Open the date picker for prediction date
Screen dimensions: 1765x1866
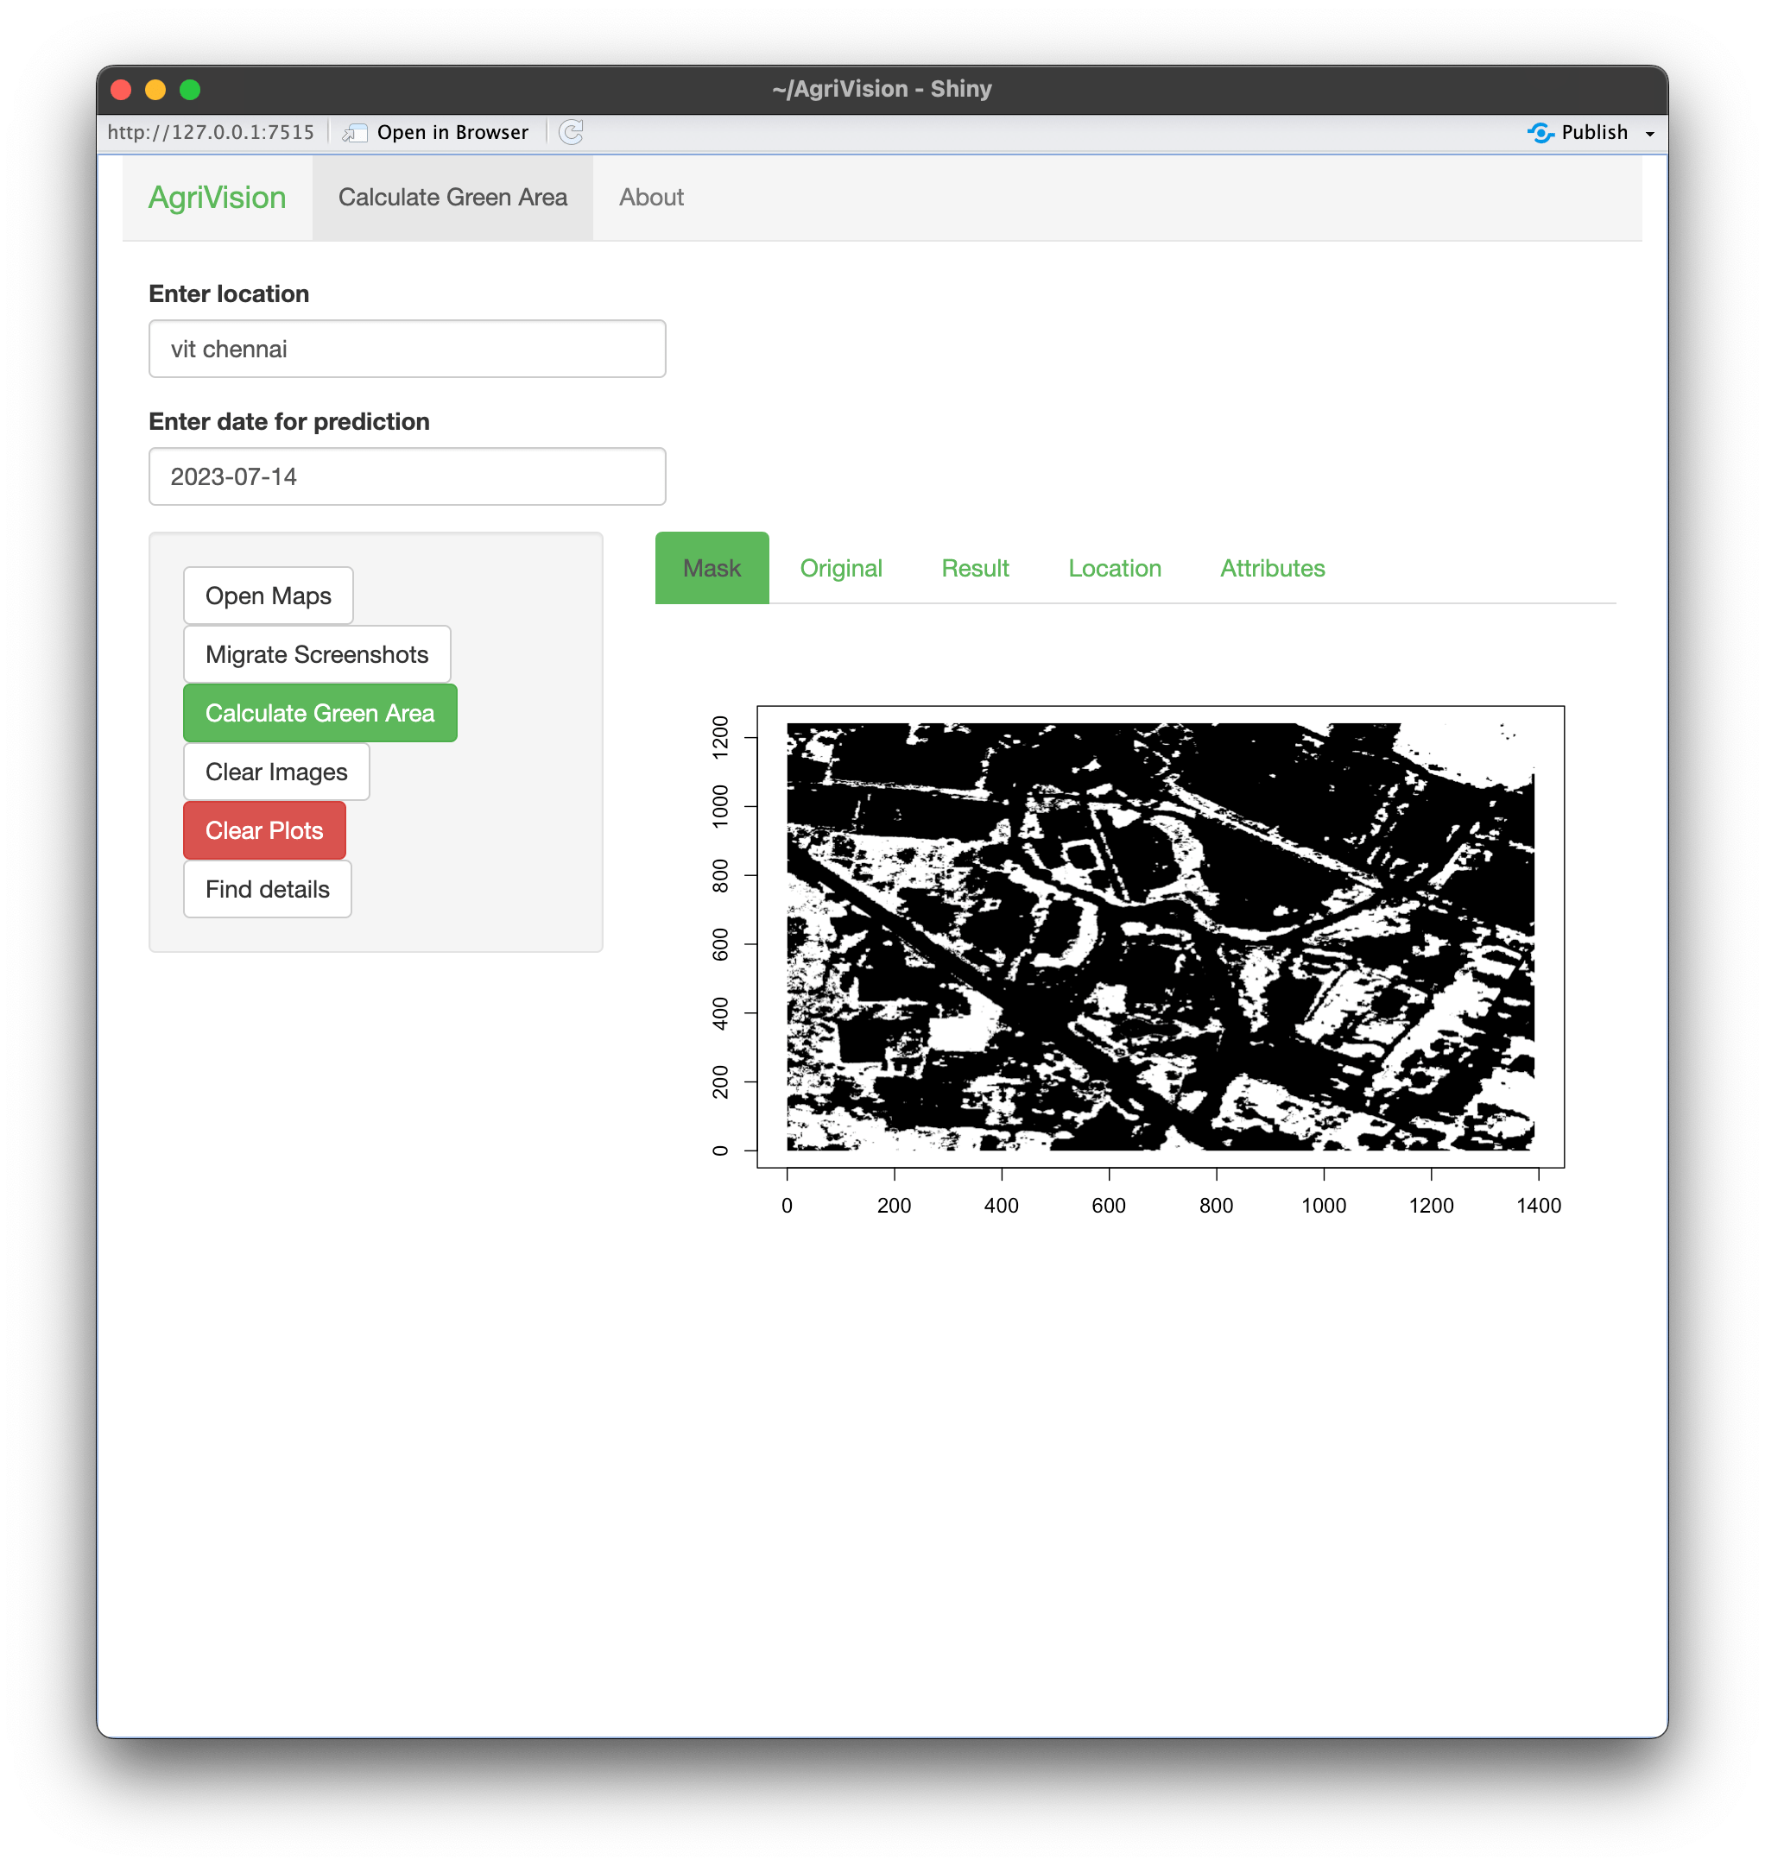point(408,476)
